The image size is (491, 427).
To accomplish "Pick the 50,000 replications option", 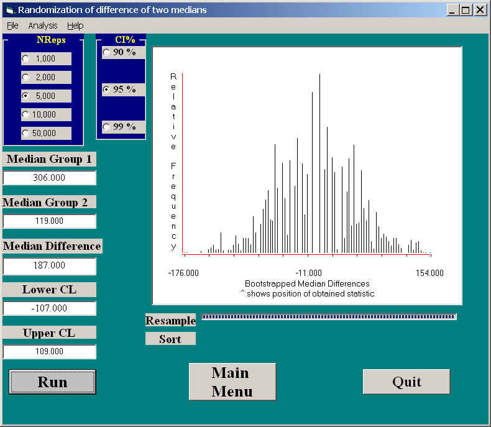I will (x=25, y=133).
